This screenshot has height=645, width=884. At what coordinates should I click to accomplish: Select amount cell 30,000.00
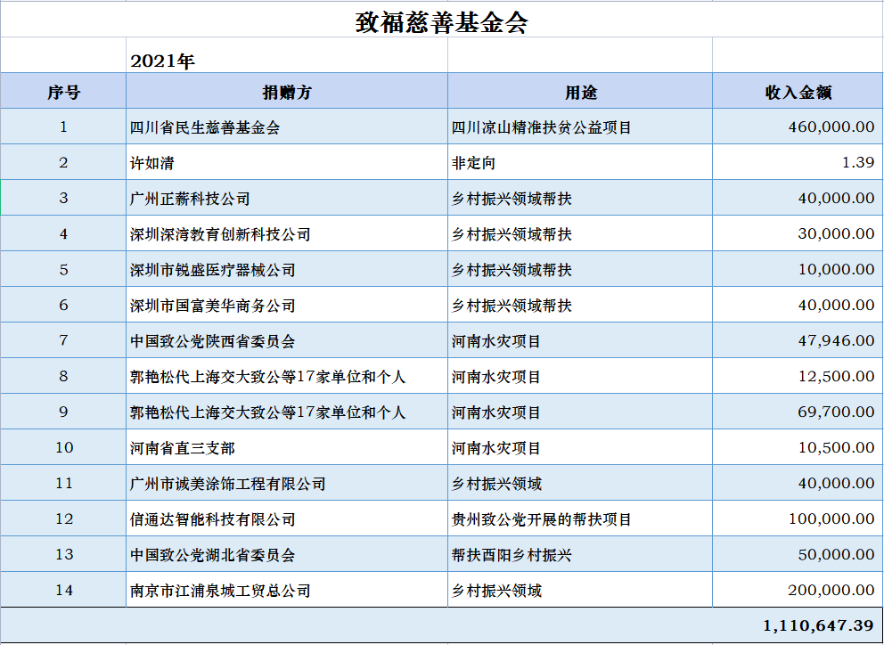pyautogui.click(x=798, y=233)
